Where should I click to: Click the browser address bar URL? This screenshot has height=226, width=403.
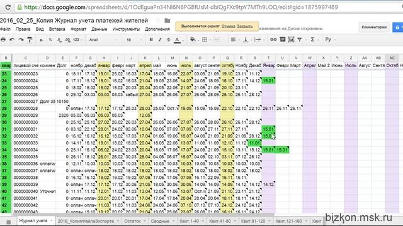pyautogui.click(x=181, y=7)
